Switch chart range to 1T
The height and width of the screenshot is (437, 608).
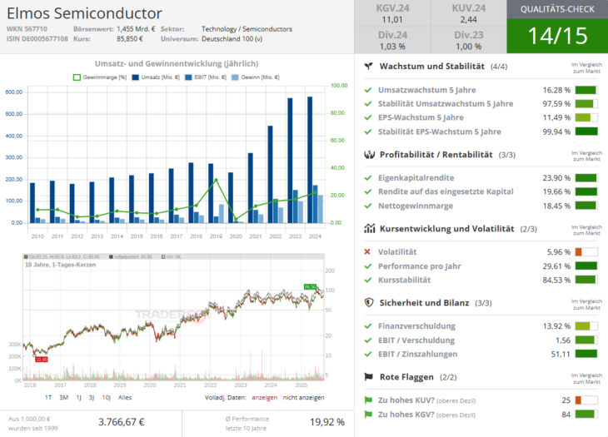point(49,398)
